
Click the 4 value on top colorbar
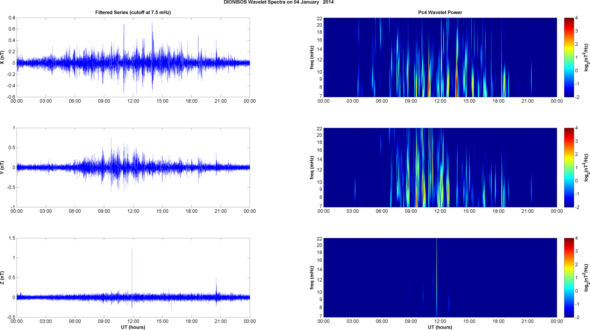pyautogui.click(x=576, y=18)
